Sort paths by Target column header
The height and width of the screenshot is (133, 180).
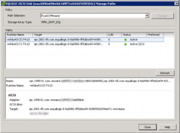[70, 35]
